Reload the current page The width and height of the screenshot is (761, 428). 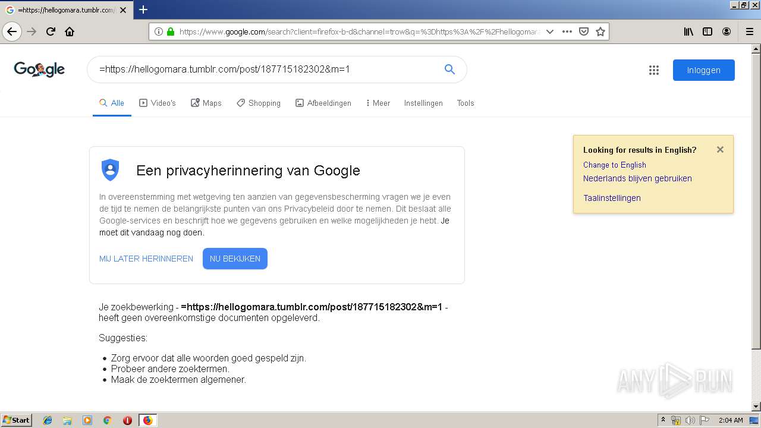[51, 32]
